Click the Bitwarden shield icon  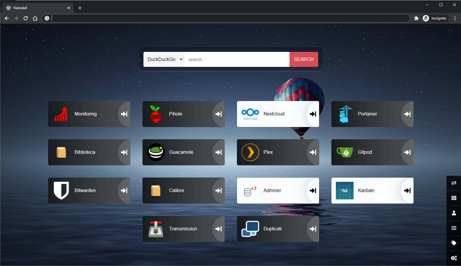click(x=61, y=191)
